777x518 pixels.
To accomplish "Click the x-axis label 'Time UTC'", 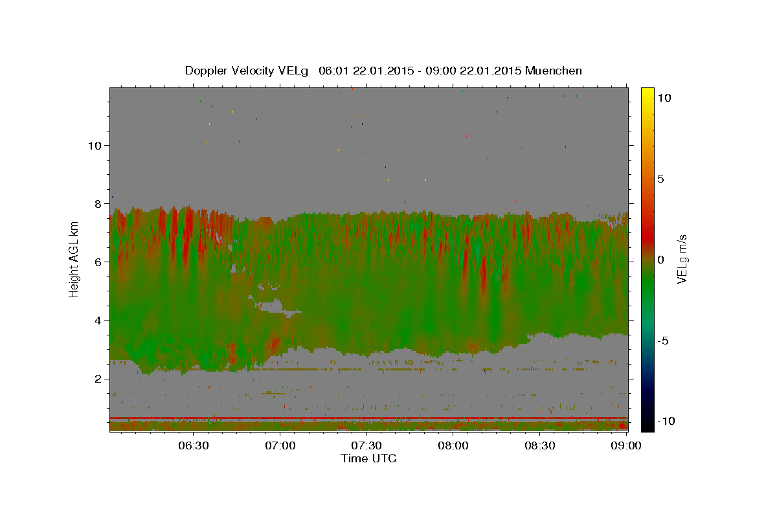I will click(368, 458).
